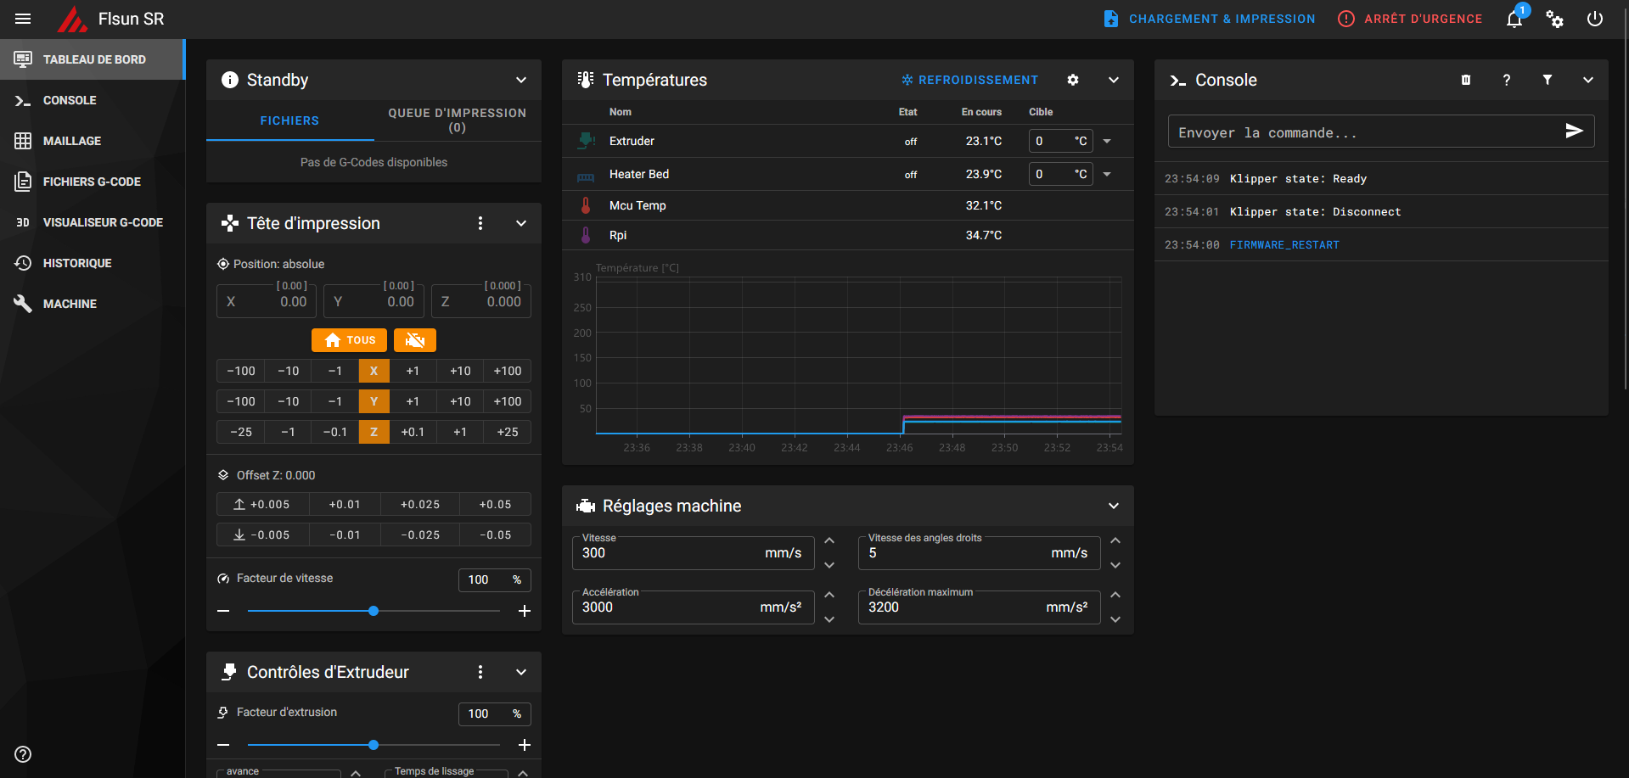Click the power menu icon

(1595, 19)
